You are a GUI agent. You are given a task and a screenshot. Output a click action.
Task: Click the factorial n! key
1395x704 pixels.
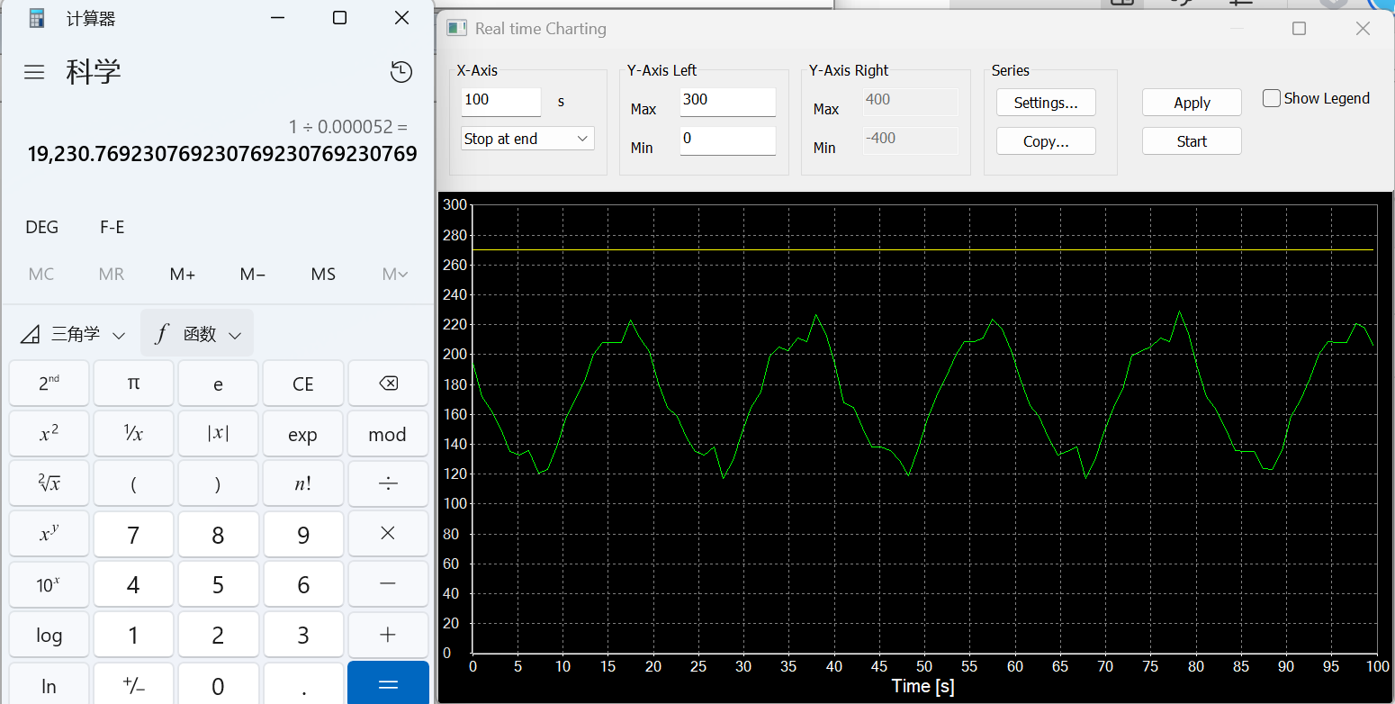click(x=302, y=484)
